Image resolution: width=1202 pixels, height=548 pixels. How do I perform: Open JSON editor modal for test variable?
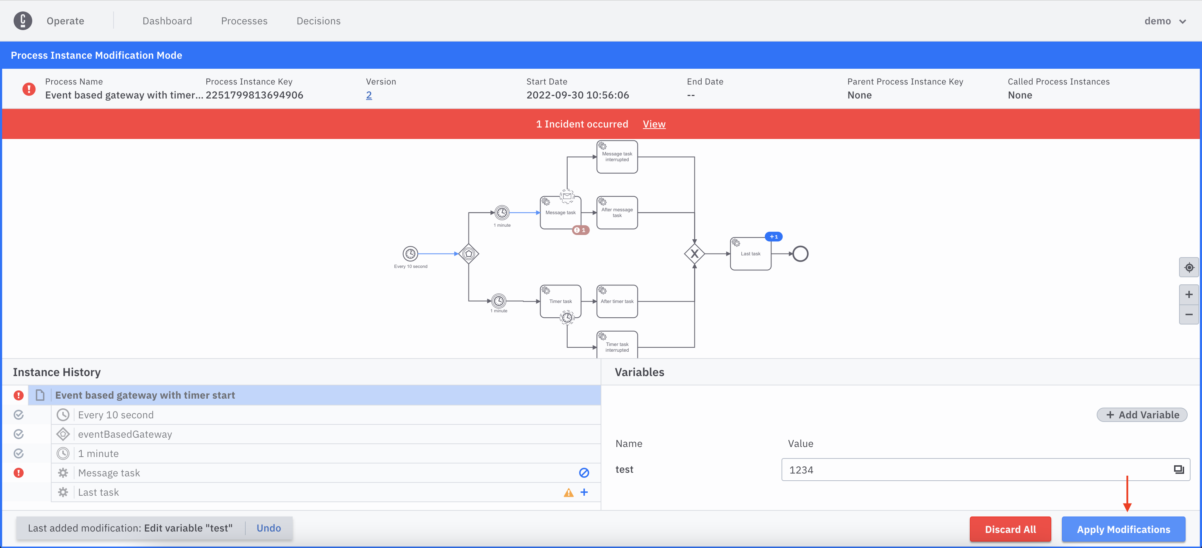(1179, 470)
